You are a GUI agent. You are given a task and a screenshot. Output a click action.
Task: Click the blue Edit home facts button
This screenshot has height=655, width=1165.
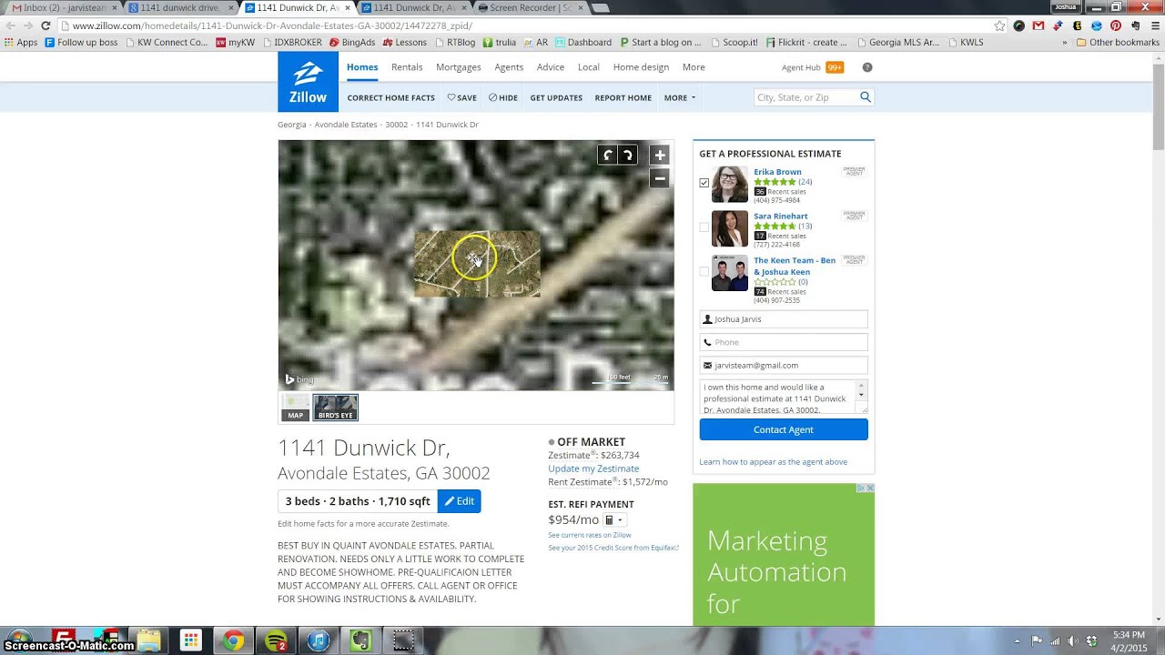click(459, 501)
